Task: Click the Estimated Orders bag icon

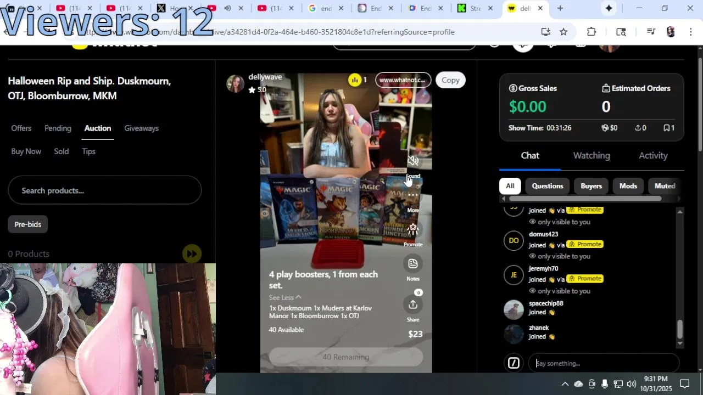Action: point(606,88)
